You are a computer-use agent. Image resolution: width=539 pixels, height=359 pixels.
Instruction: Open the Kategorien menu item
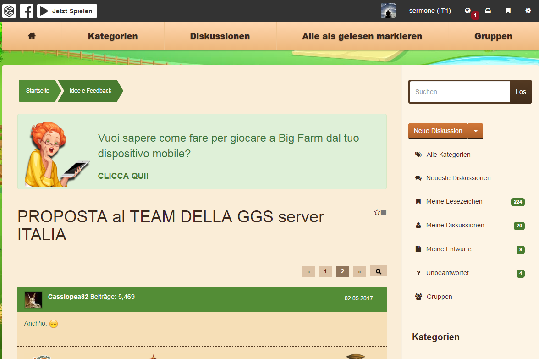coord(113,36)
